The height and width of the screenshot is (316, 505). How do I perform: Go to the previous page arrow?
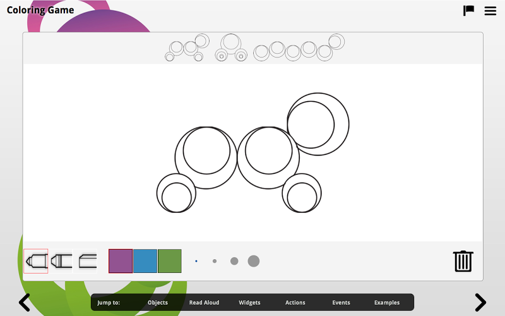[x=25, y=303]
